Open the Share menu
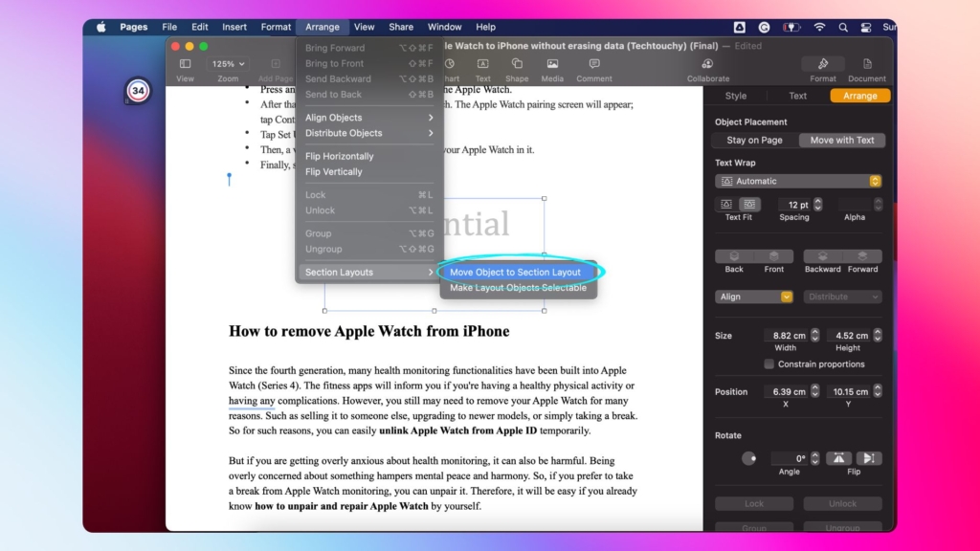Image resolution: width=980 pixels, height=551 pixels. click(x=401, y=27)
